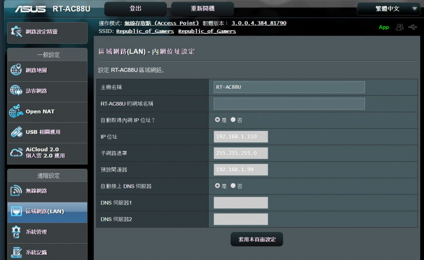This screenshot has height=260, width=424.
Task: Open USB 相關應用 menu item
Action: [47, 132]
